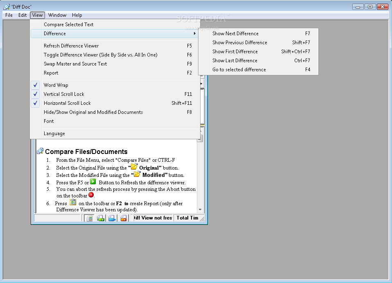Screen dimensions: 392x283
Task: Click the 'Compare Files/Documents' heading
Action: (x=86, y=152)
